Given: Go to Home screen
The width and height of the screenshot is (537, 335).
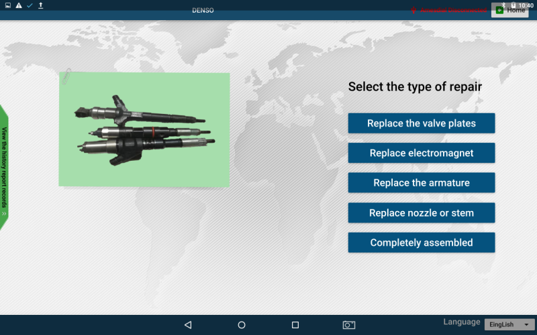Looking at the screenshot, I should [x=509, y=10].
